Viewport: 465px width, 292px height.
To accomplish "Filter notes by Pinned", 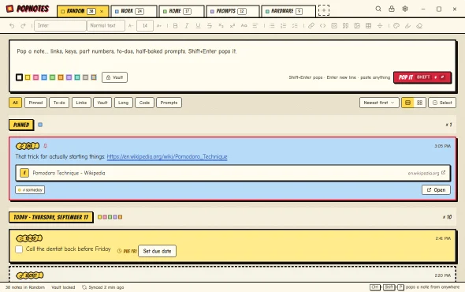I will coord(35,103).
